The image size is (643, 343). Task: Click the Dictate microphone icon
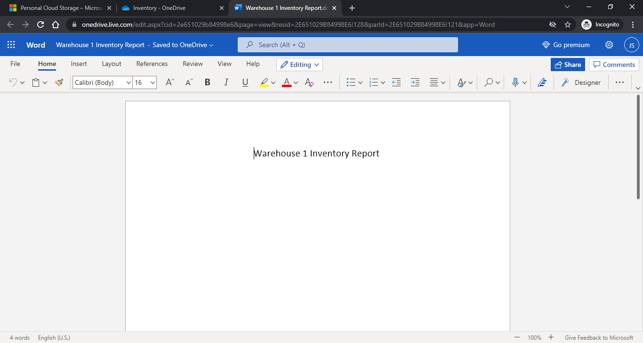coord(515,82)
